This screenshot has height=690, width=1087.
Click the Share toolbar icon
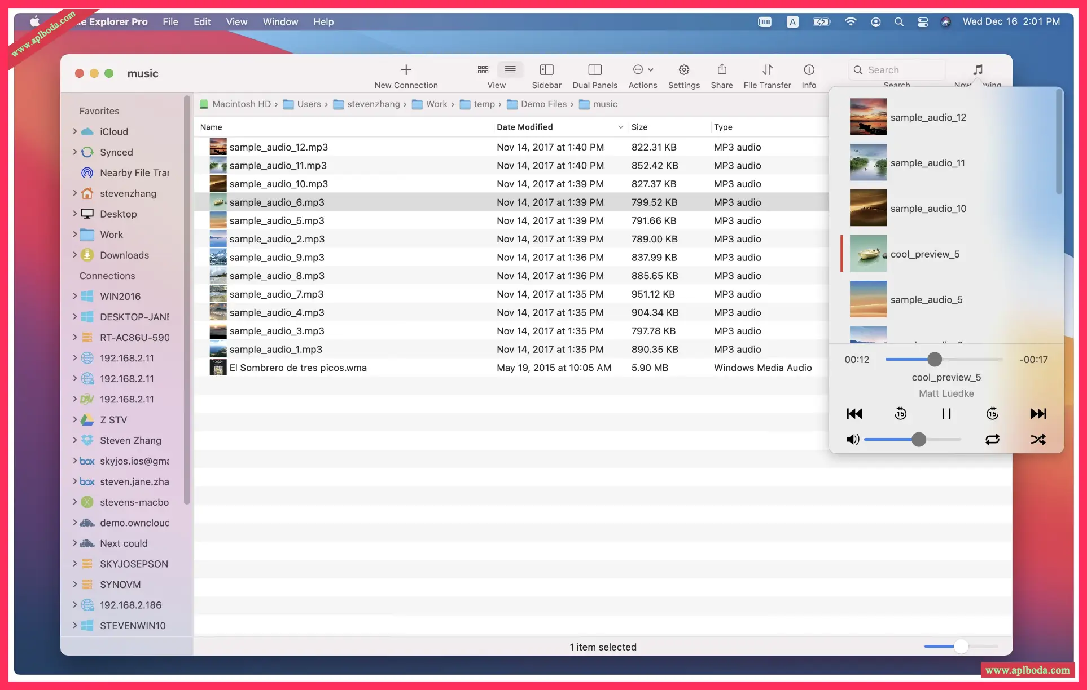click(722, 70)
